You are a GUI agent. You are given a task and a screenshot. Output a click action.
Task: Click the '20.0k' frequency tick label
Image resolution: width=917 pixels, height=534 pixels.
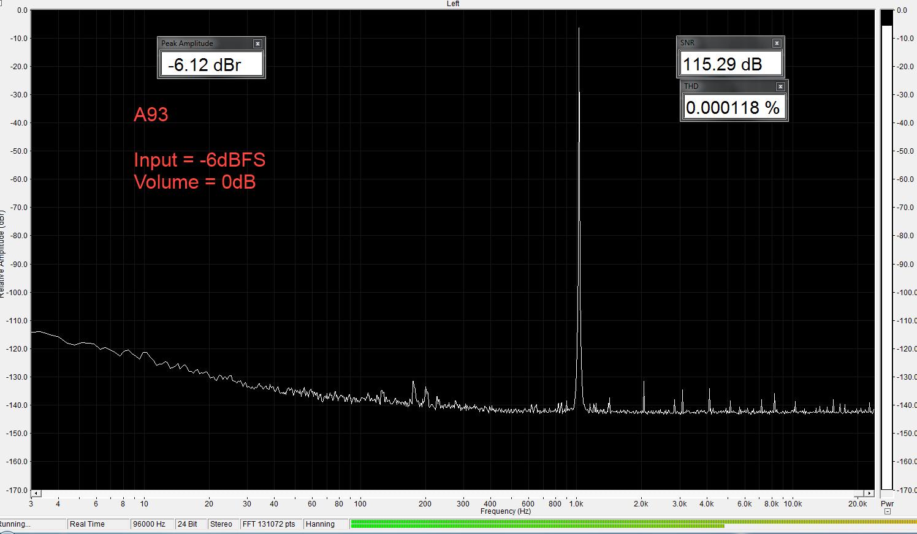click(x=858, y=504)
